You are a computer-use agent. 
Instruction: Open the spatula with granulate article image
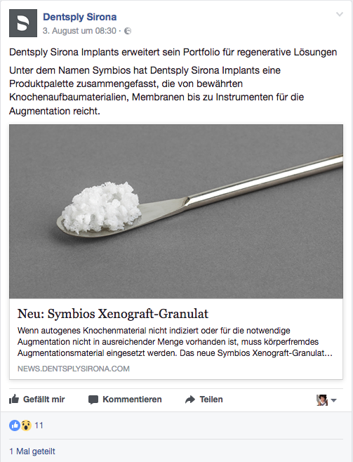click(x=176, y=211)
